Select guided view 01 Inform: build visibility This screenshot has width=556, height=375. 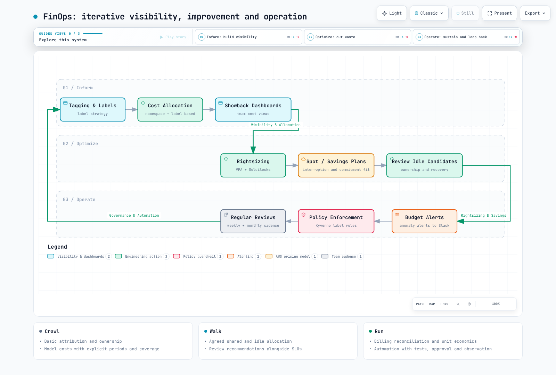(x=248, y=37)
